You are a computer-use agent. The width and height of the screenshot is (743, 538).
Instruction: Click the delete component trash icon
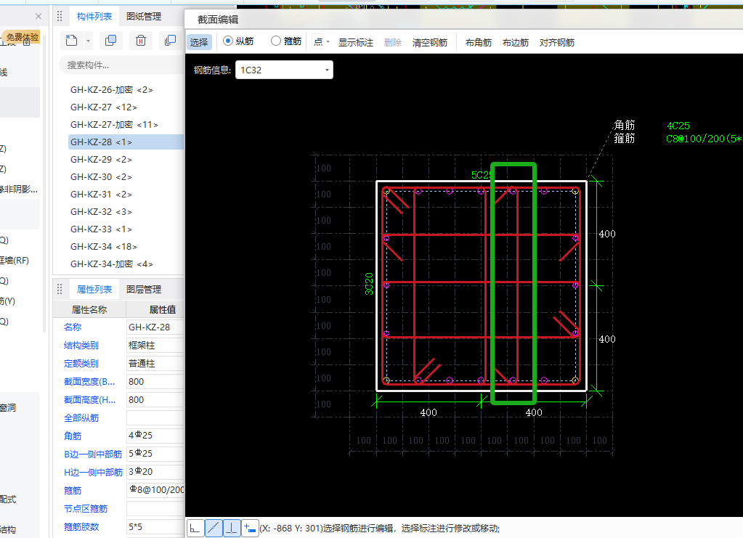(141, 41)
